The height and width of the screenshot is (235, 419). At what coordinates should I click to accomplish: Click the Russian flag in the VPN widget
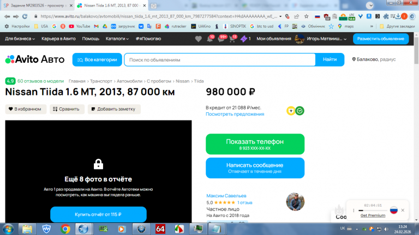tap(393, 210)
